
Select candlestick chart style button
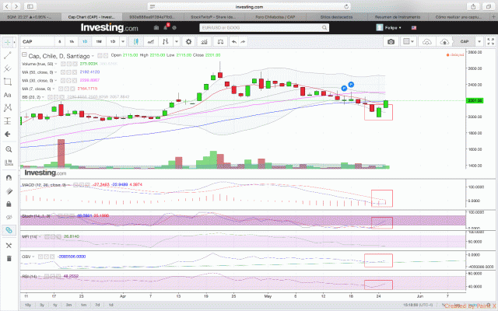[x=136, y=41]
